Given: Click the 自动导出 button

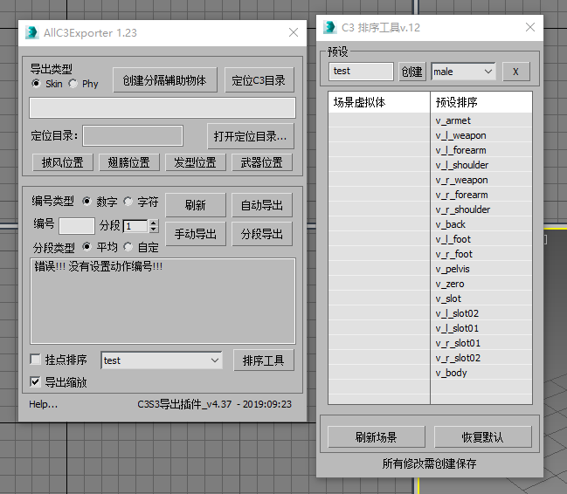Looking at the screenshot, I should click(262, 205).
